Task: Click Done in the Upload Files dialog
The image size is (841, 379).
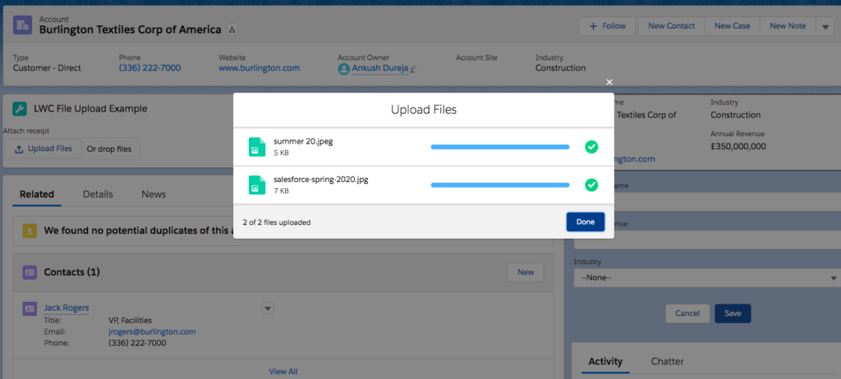Action: click(585, 222)
